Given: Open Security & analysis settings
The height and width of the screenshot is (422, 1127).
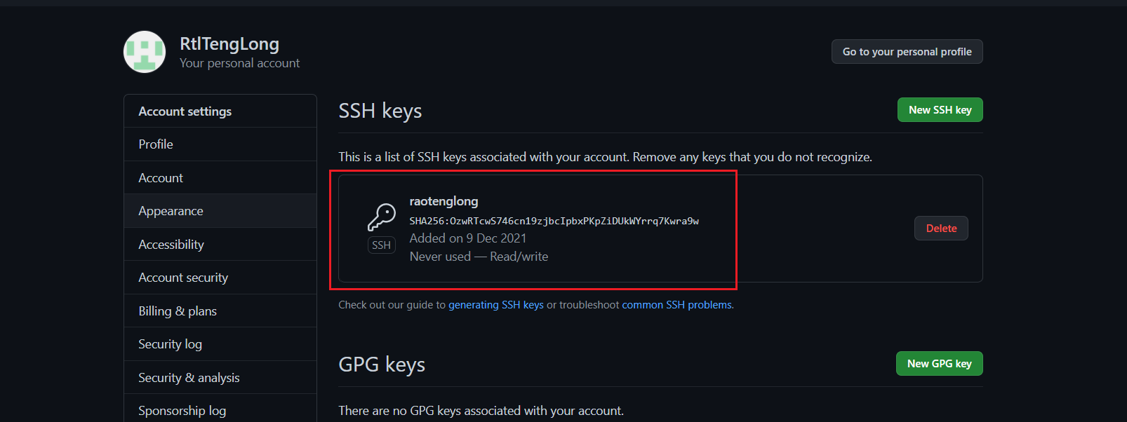Looking at the screenshot, I should 189,377.
